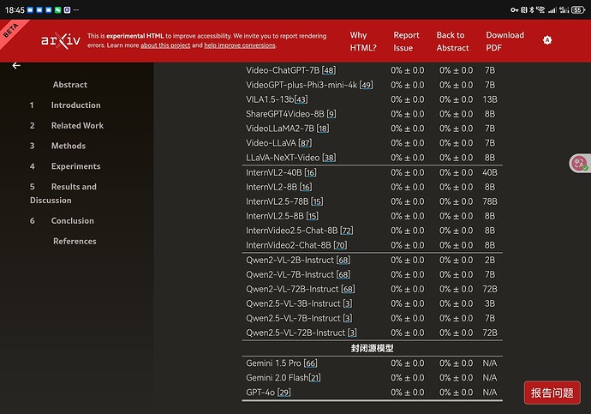Follow 'about this project' link
Screen dimensions: 591x414
coord(165,45)
